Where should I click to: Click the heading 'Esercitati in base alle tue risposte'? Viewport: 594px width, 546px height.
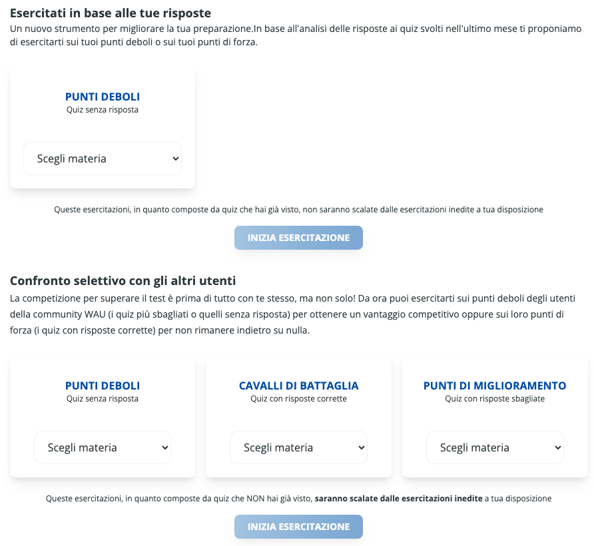(x=111, y=13)
